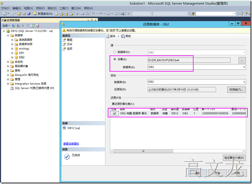The width and height of the screenshot is (252, 184).
Task: Open the empty search combo box in toolbar
Action: click(216, 14)
